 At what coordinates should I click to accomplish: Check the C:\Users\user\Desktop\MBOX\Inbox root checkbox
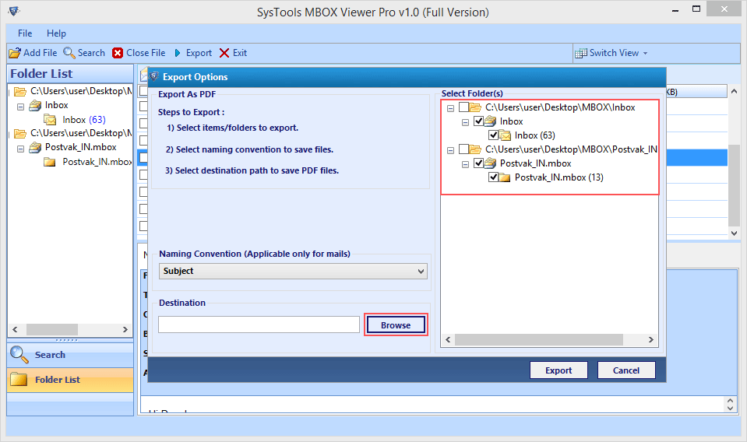[x=463, y=107]
